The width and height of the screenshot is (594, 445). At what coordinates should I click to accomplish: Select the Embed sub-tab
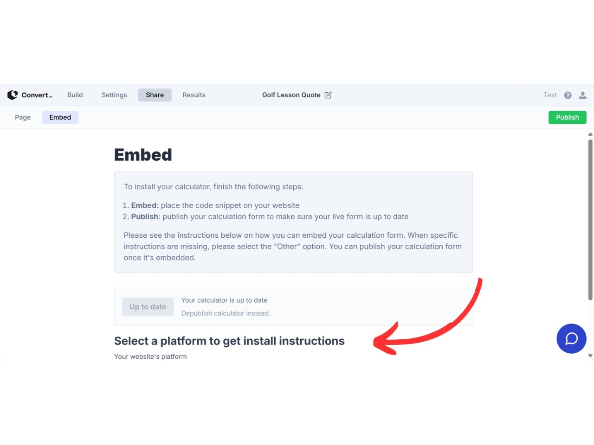click(x=60, y=117)
